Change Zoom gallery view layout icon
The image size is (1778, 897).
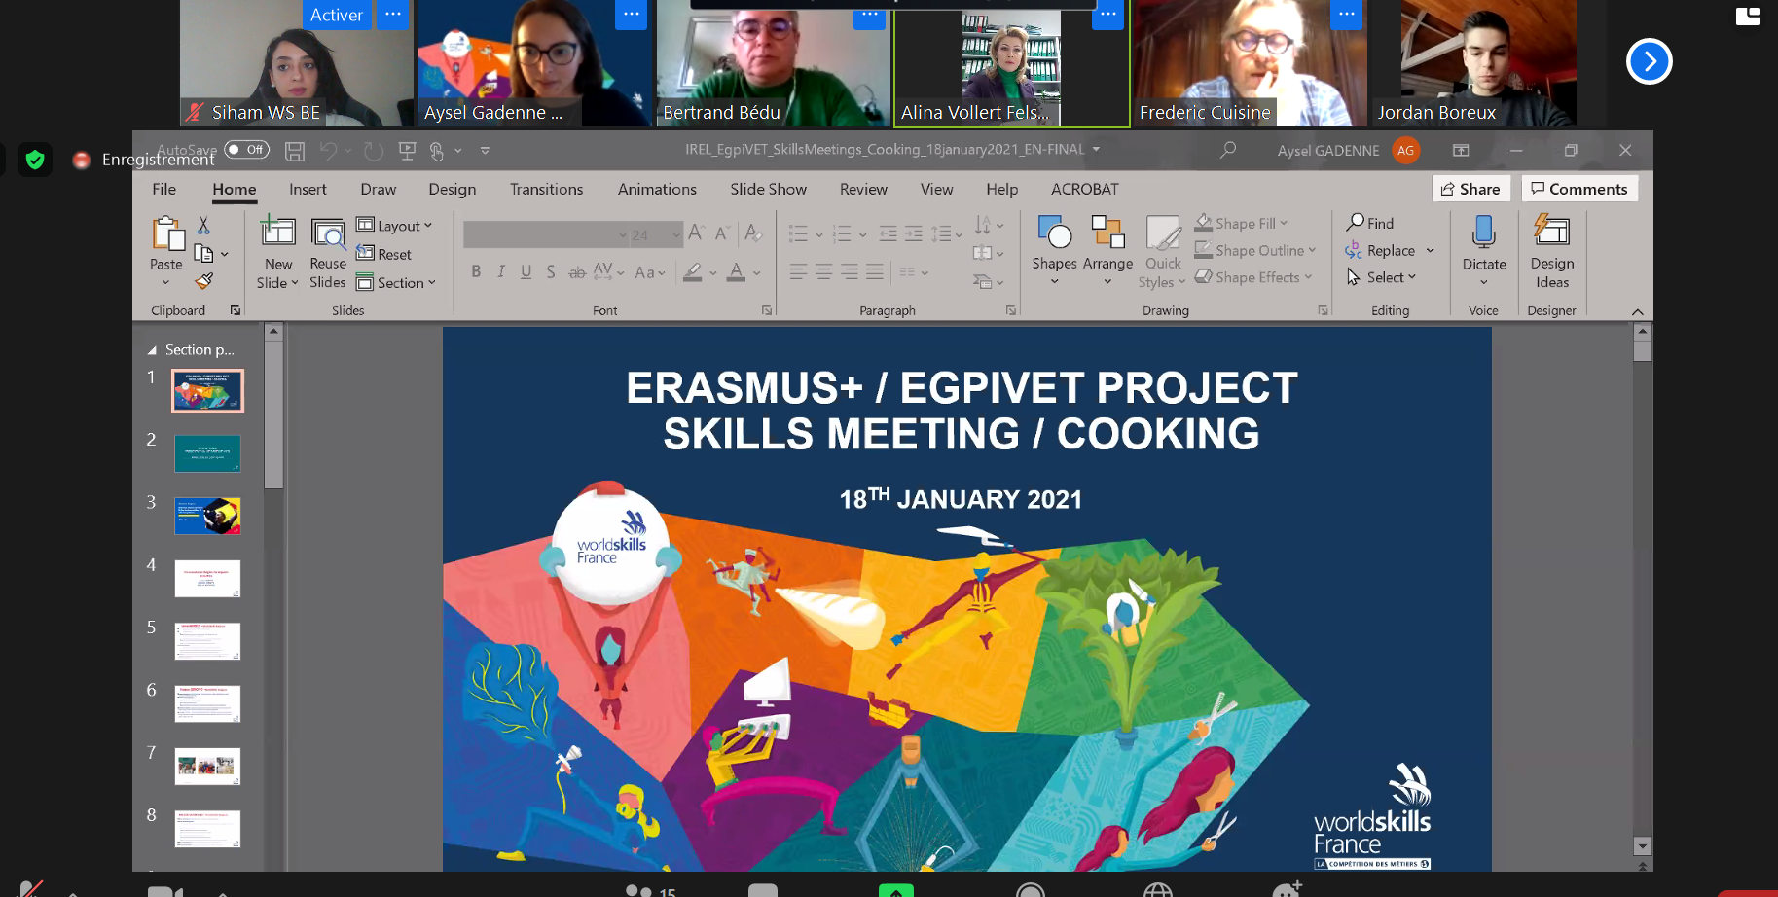click(1748, 16)
